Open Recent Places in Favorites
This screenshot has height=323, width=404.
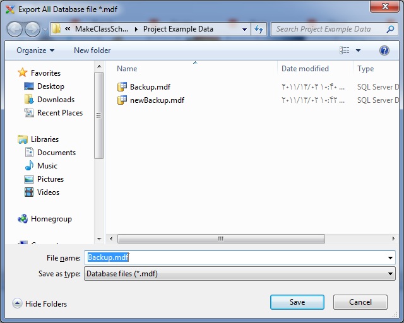tap(60, 113)
